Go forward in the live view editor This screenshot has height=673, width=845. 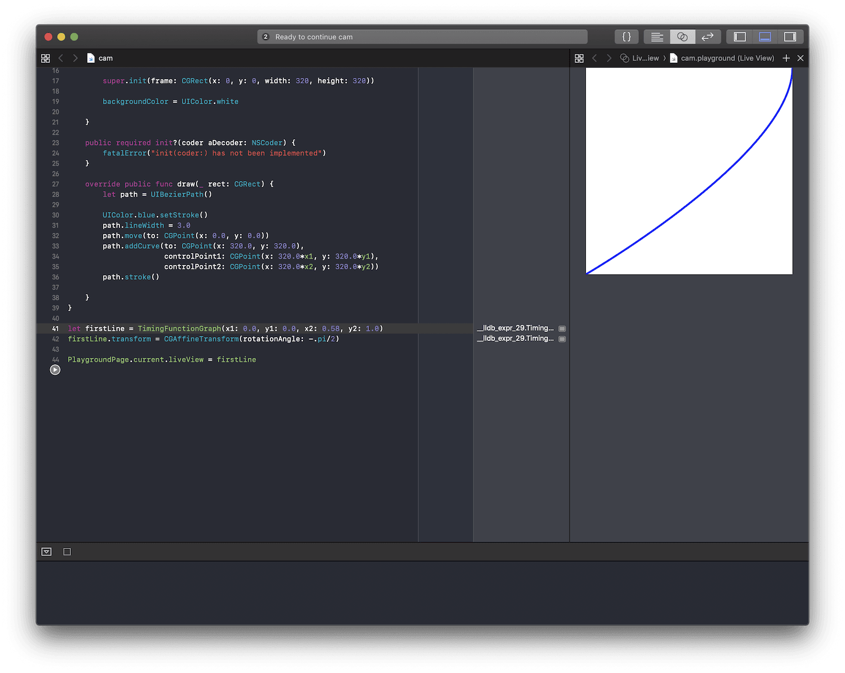(608, 58)
